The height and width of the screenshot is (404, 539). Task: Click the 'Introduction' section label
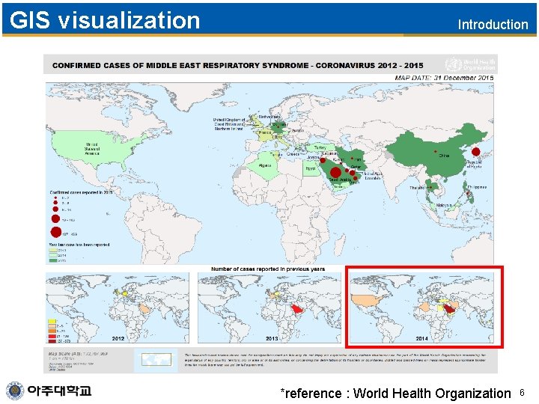click(493, 25)
